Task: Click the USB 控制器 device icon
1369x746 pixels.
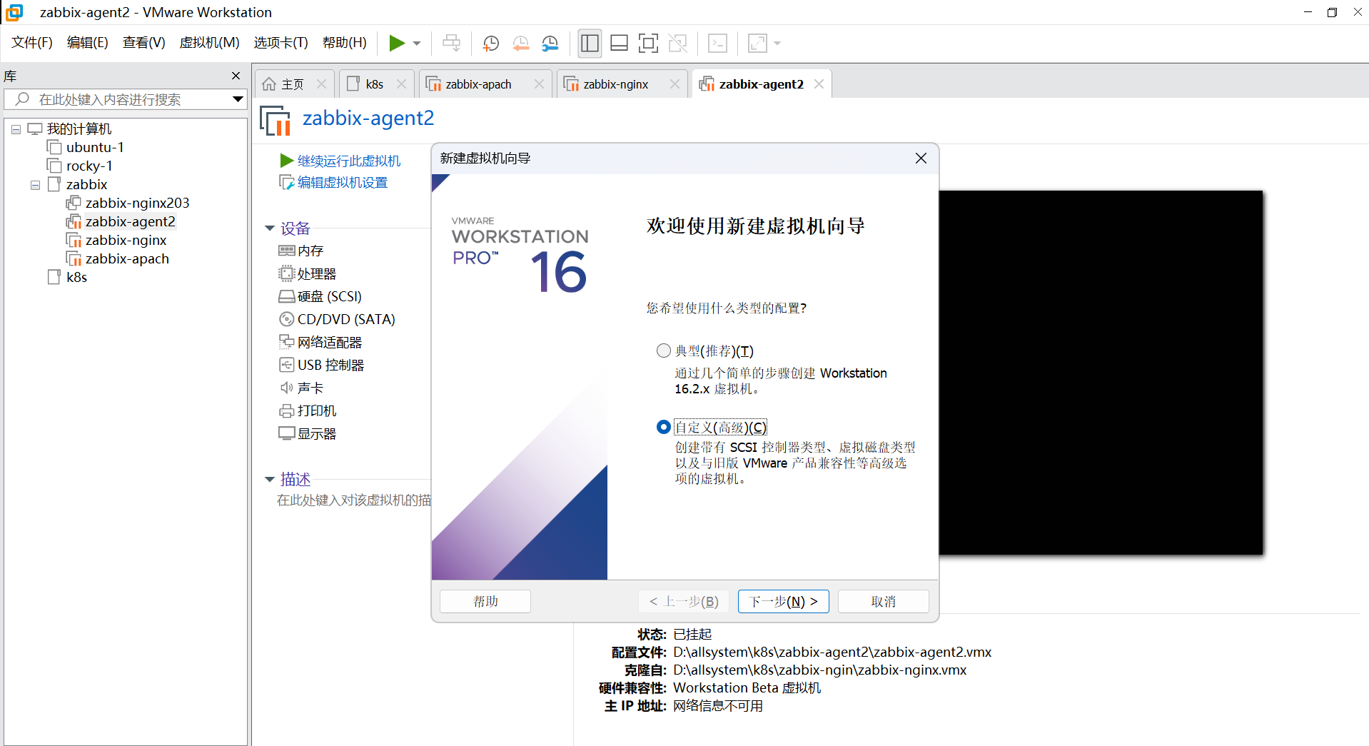Action: pos(286,365)
